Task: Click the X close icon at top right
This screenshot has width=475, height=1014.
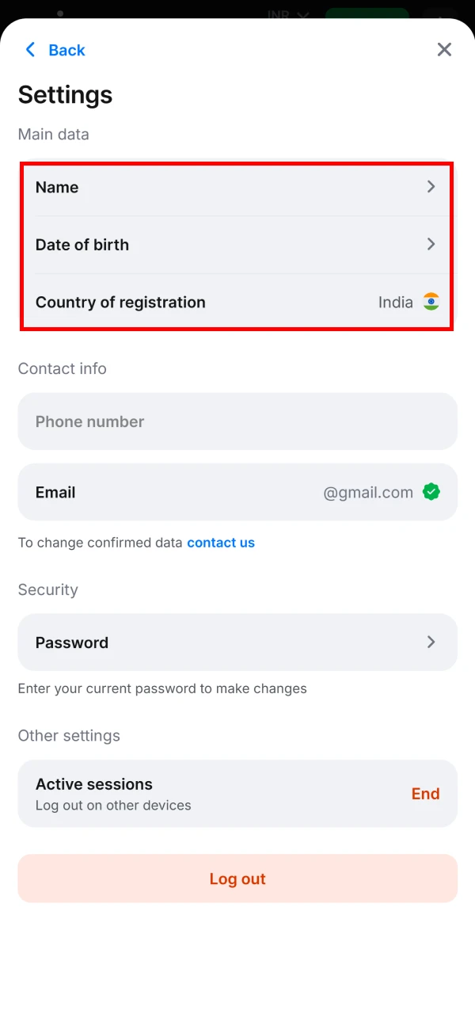Action: coord(444,49)
